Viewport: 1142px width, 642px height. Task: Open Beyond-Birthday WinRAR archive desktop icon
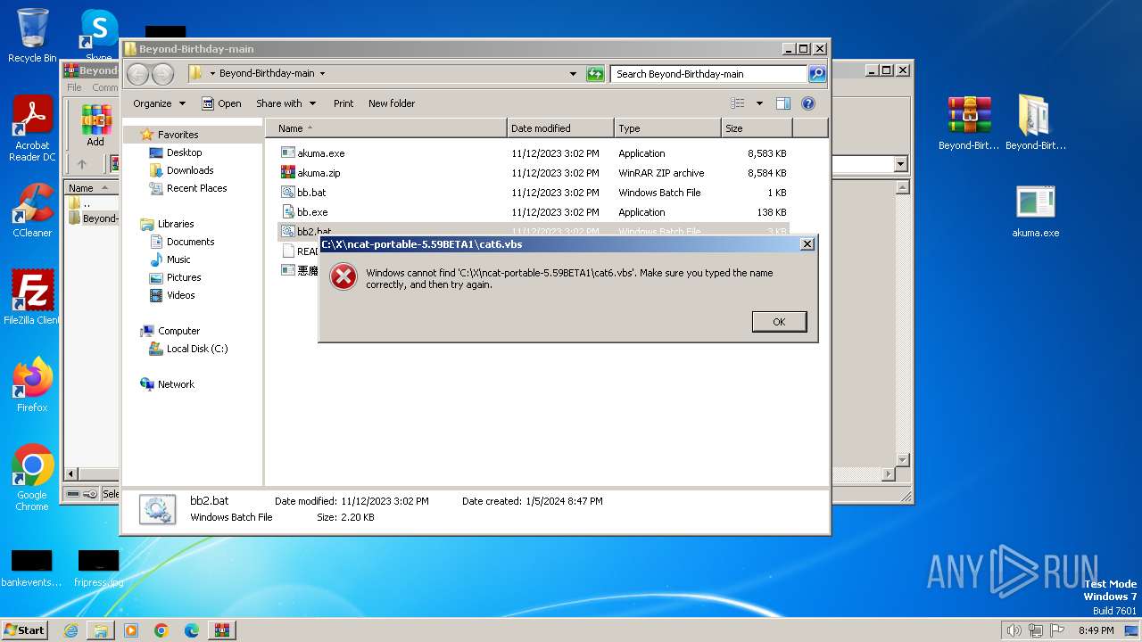(x=969, y=123)
